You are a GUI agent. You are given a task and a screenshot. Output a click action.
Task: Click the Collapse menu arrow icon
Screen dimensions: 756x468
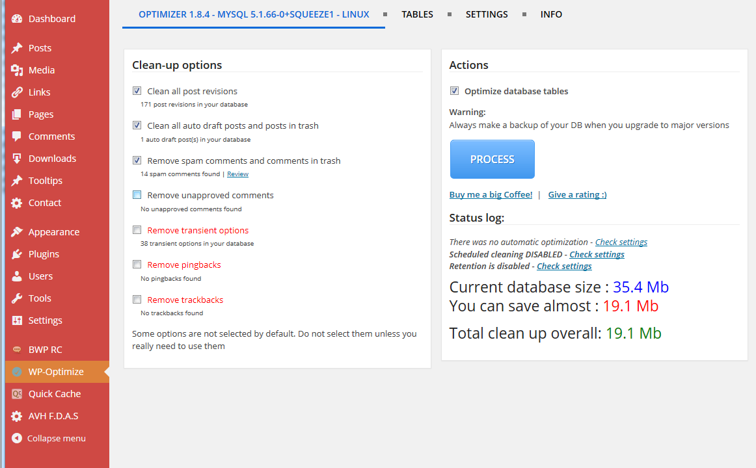(x=17, y=438)
